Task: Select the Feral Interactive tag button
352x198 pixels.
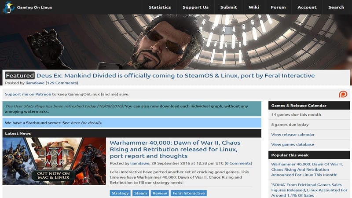Action: pos(189,193)
